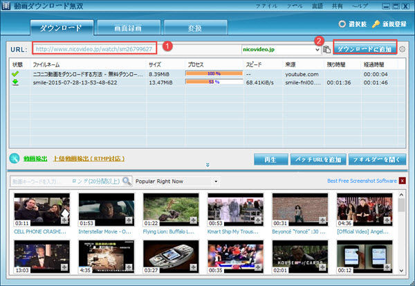This screenshot has height=286, width=415.
Task: Open the 動画検出 link
Action: tap(35, 159)
